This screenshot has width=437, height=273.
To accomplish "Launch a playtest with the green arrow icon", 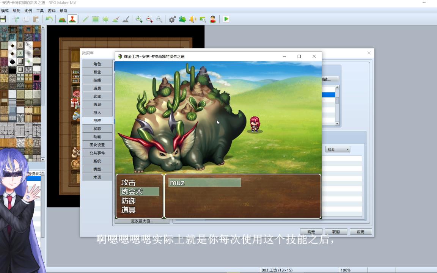I will tap(226, 19).
